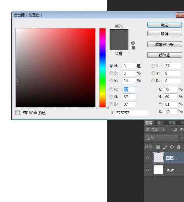Switch to the 通道 tab
Viewport: 184px width, 202px height.
click(x=160, y=123)
